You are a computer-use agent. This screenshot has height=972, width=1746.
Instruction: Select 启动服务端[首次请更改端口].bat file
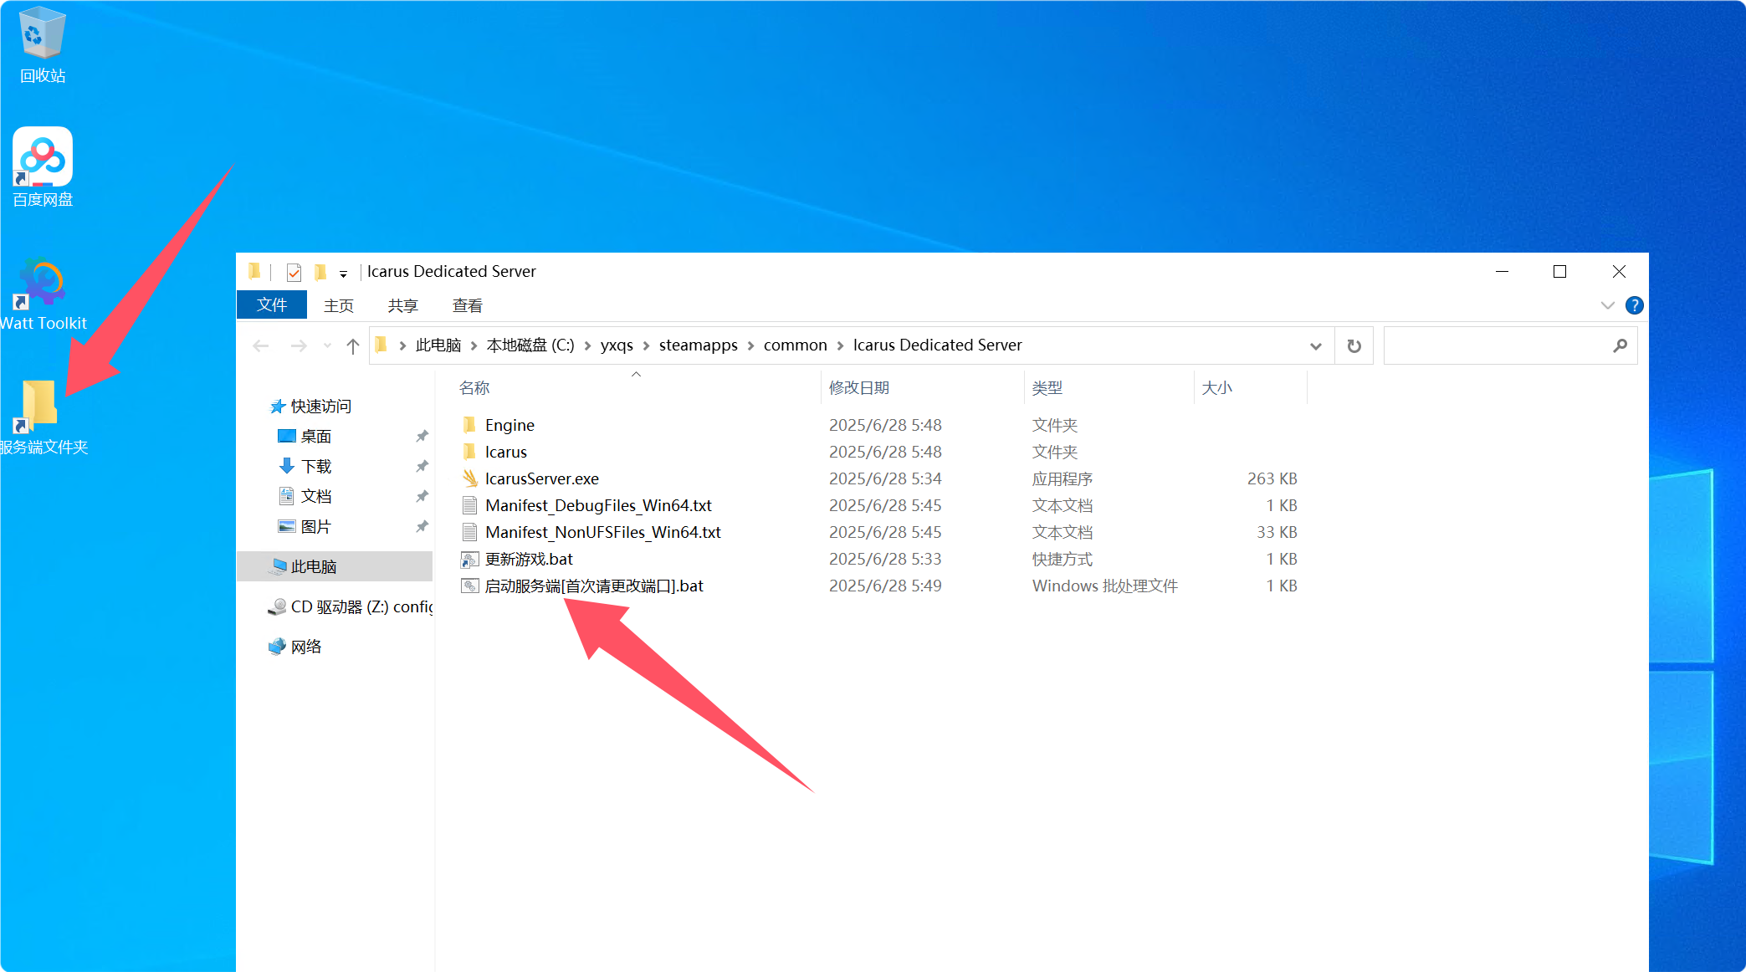pyautogui.click(x=594, y=586)
